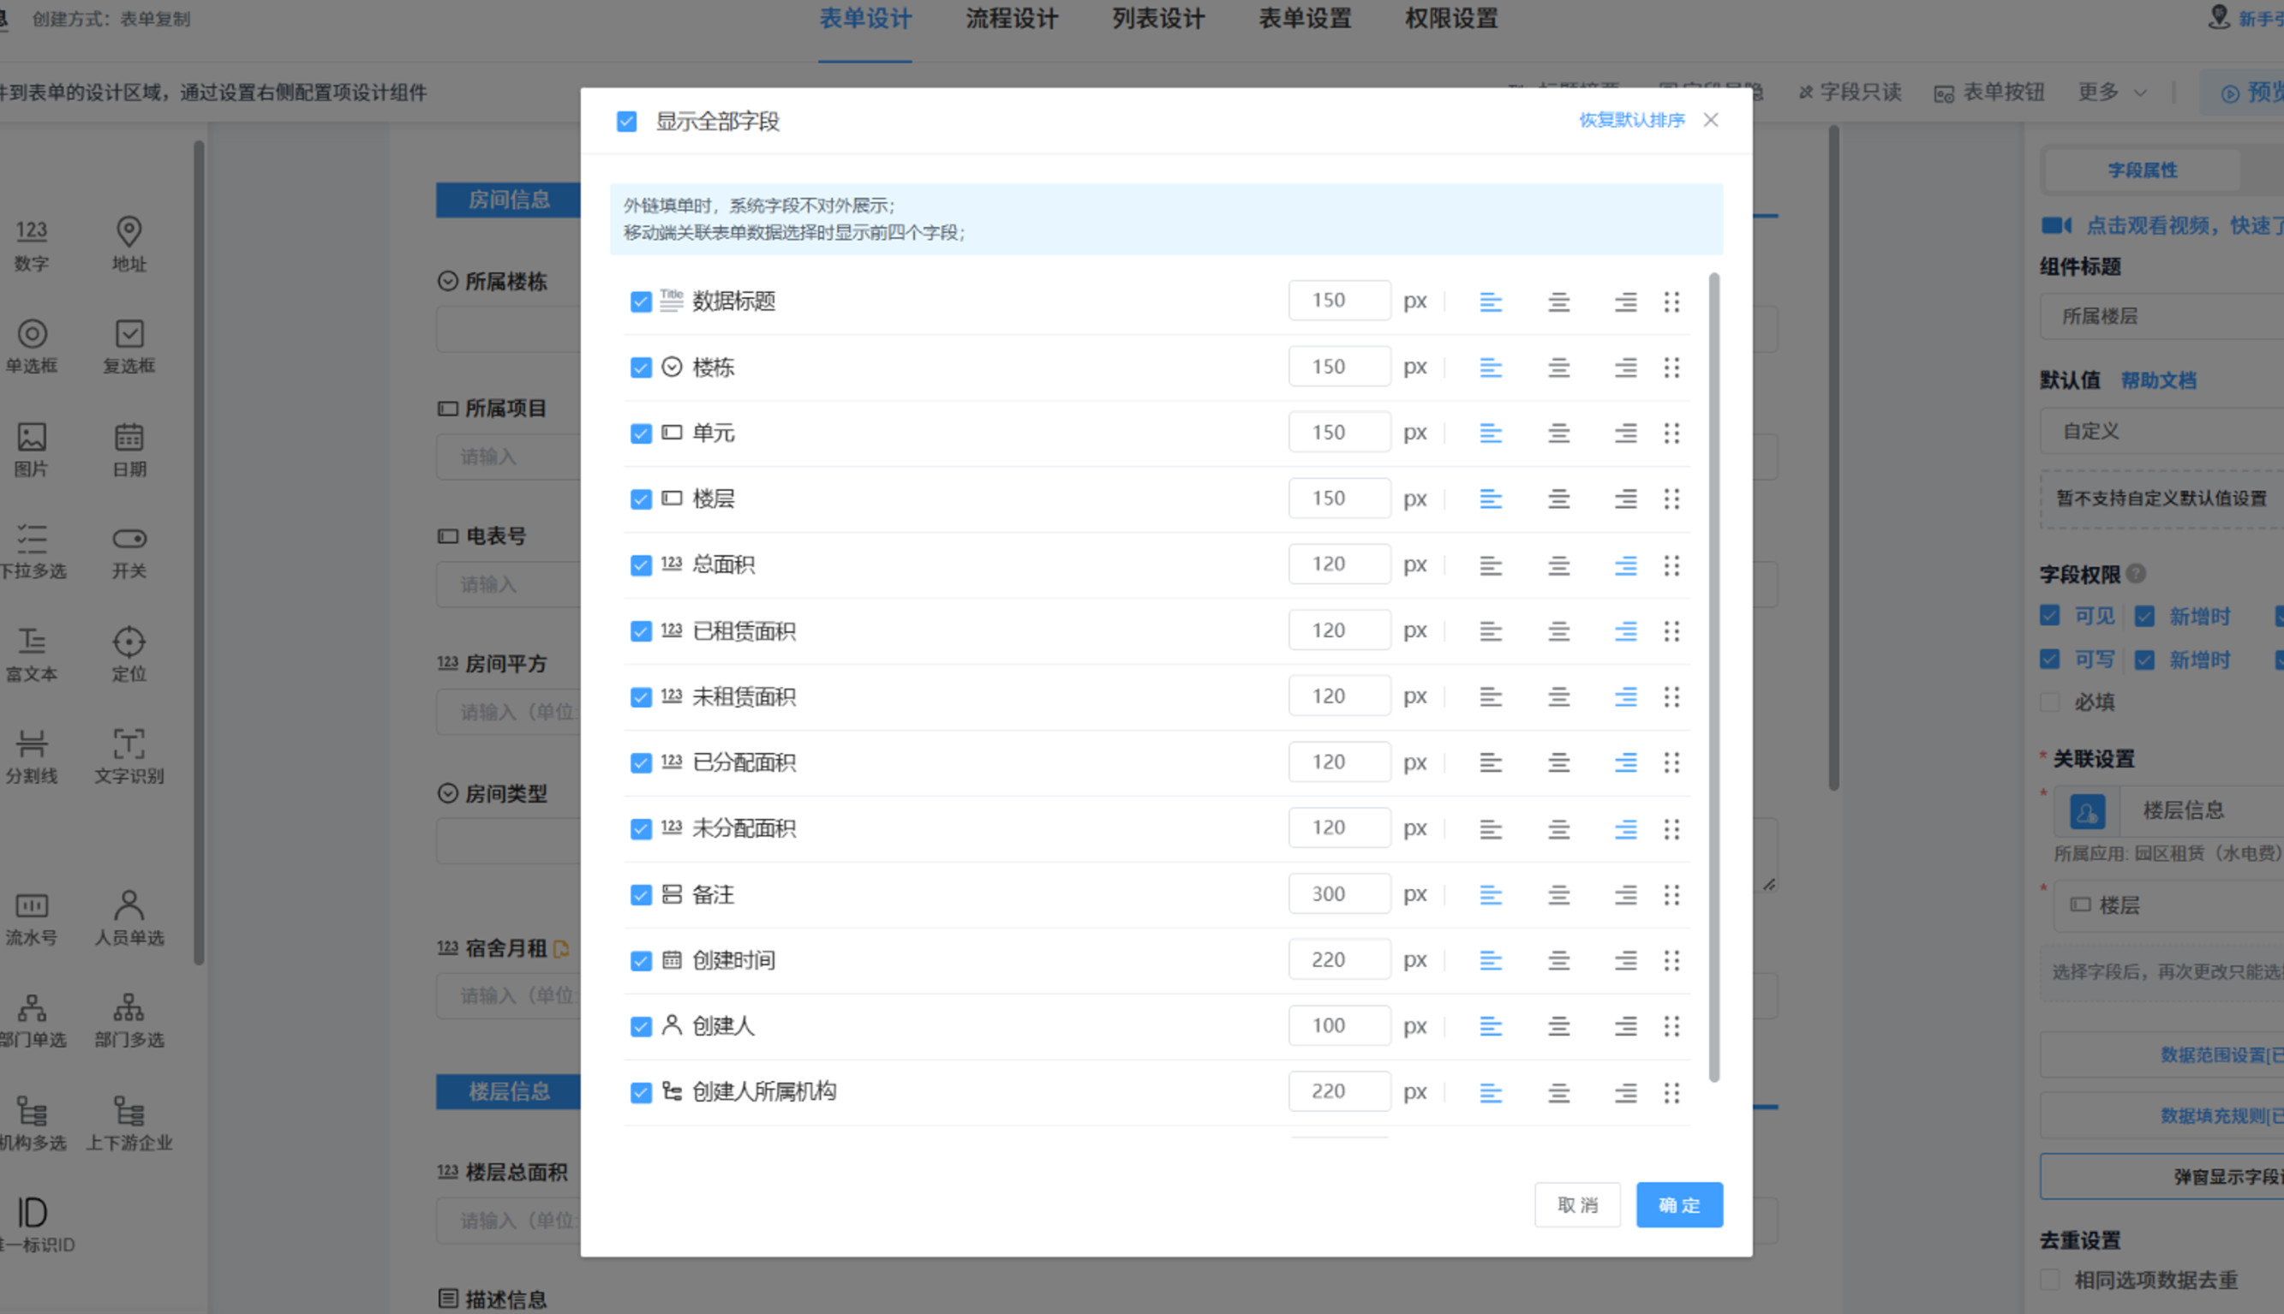Edit the 备注 width input
The width and height of the screenshot is (2284, 1314).
click(x=1339, y=894)
